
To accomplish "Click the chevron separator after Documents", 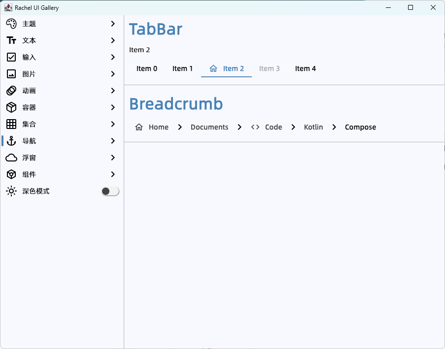I will 240,127.
